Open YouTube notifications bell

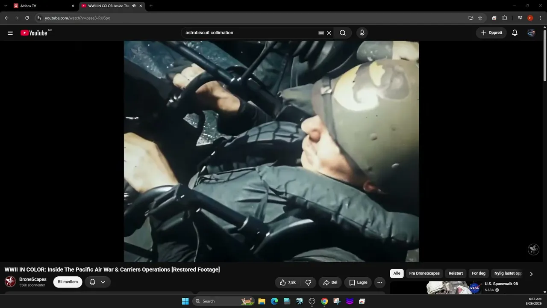pos(515,33)
